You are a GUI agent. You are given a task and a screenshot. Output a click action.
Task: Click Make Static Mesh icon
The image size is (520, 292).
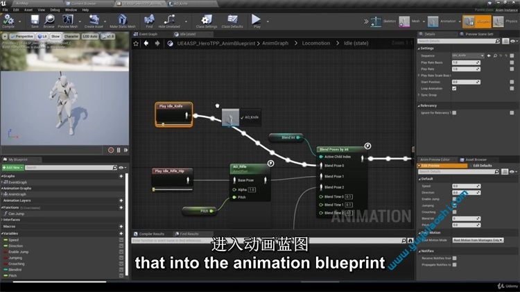point(122,20)
